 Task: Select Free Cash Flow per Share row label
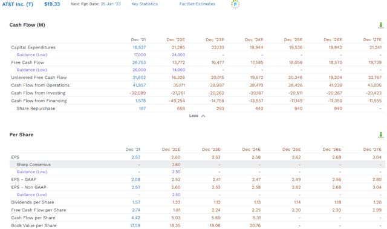click(x=39, y=210)
